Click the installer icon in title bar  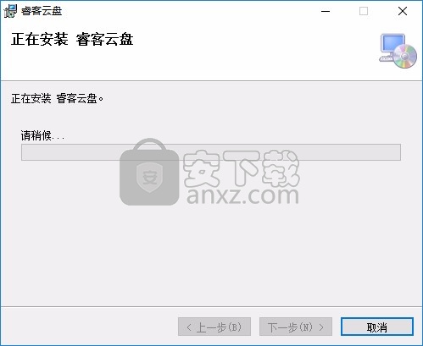coord(10,11)
